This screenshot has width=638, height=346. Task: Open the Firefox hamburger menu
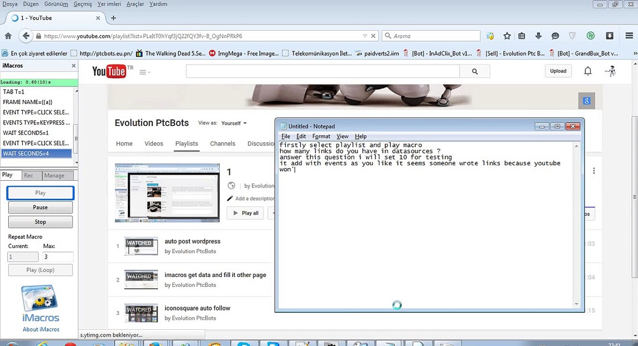[x=629, y=36]
